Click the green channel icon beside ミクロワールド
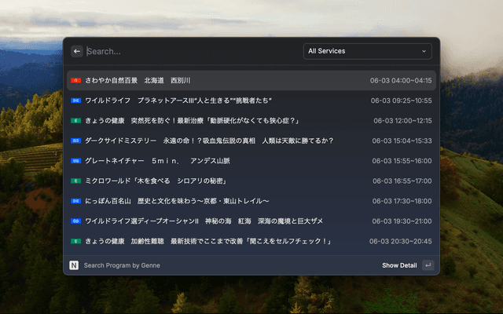The width and height of the screenshot is (503, 314). tap(75, 181)
